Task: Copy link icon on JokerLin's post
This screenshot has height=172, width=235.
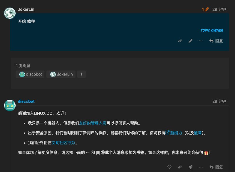Action: 180,41
